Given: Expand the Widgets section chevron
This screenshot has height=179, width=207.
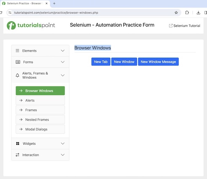Looking at the screenshot, I should click(63, 143).
